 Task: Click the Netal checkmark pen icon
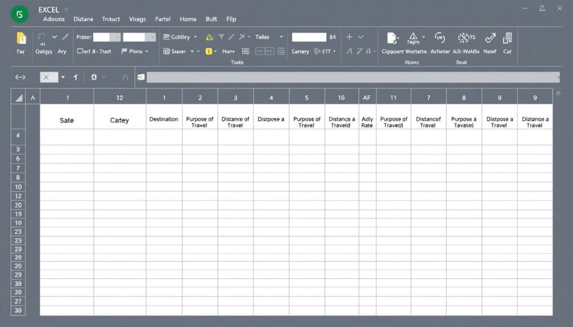coord(490,37)
